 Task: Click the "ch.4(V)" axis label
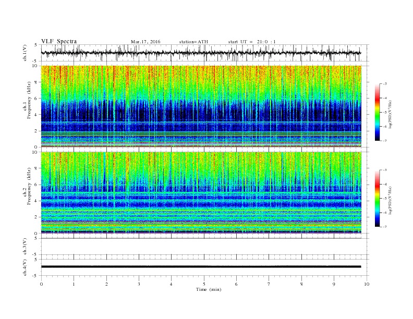25,267
